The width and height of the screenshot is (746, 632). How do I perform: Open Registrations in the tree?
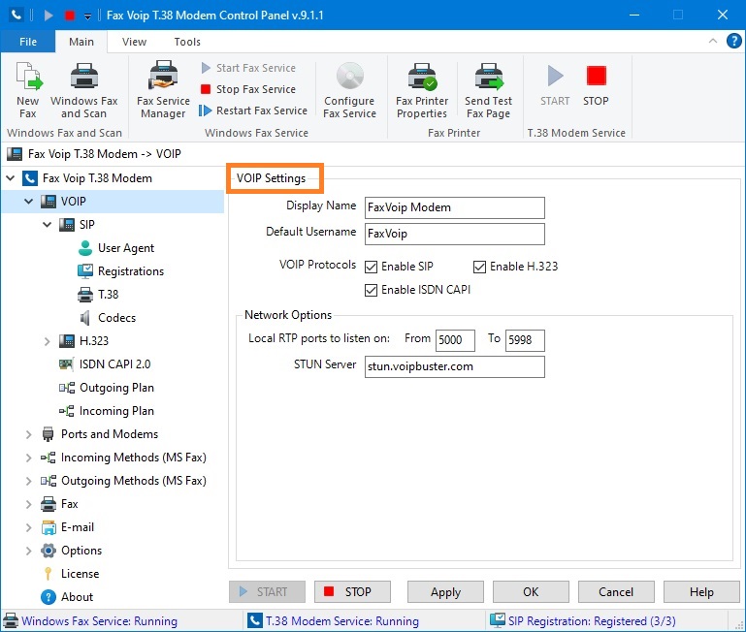coord(130,271)
